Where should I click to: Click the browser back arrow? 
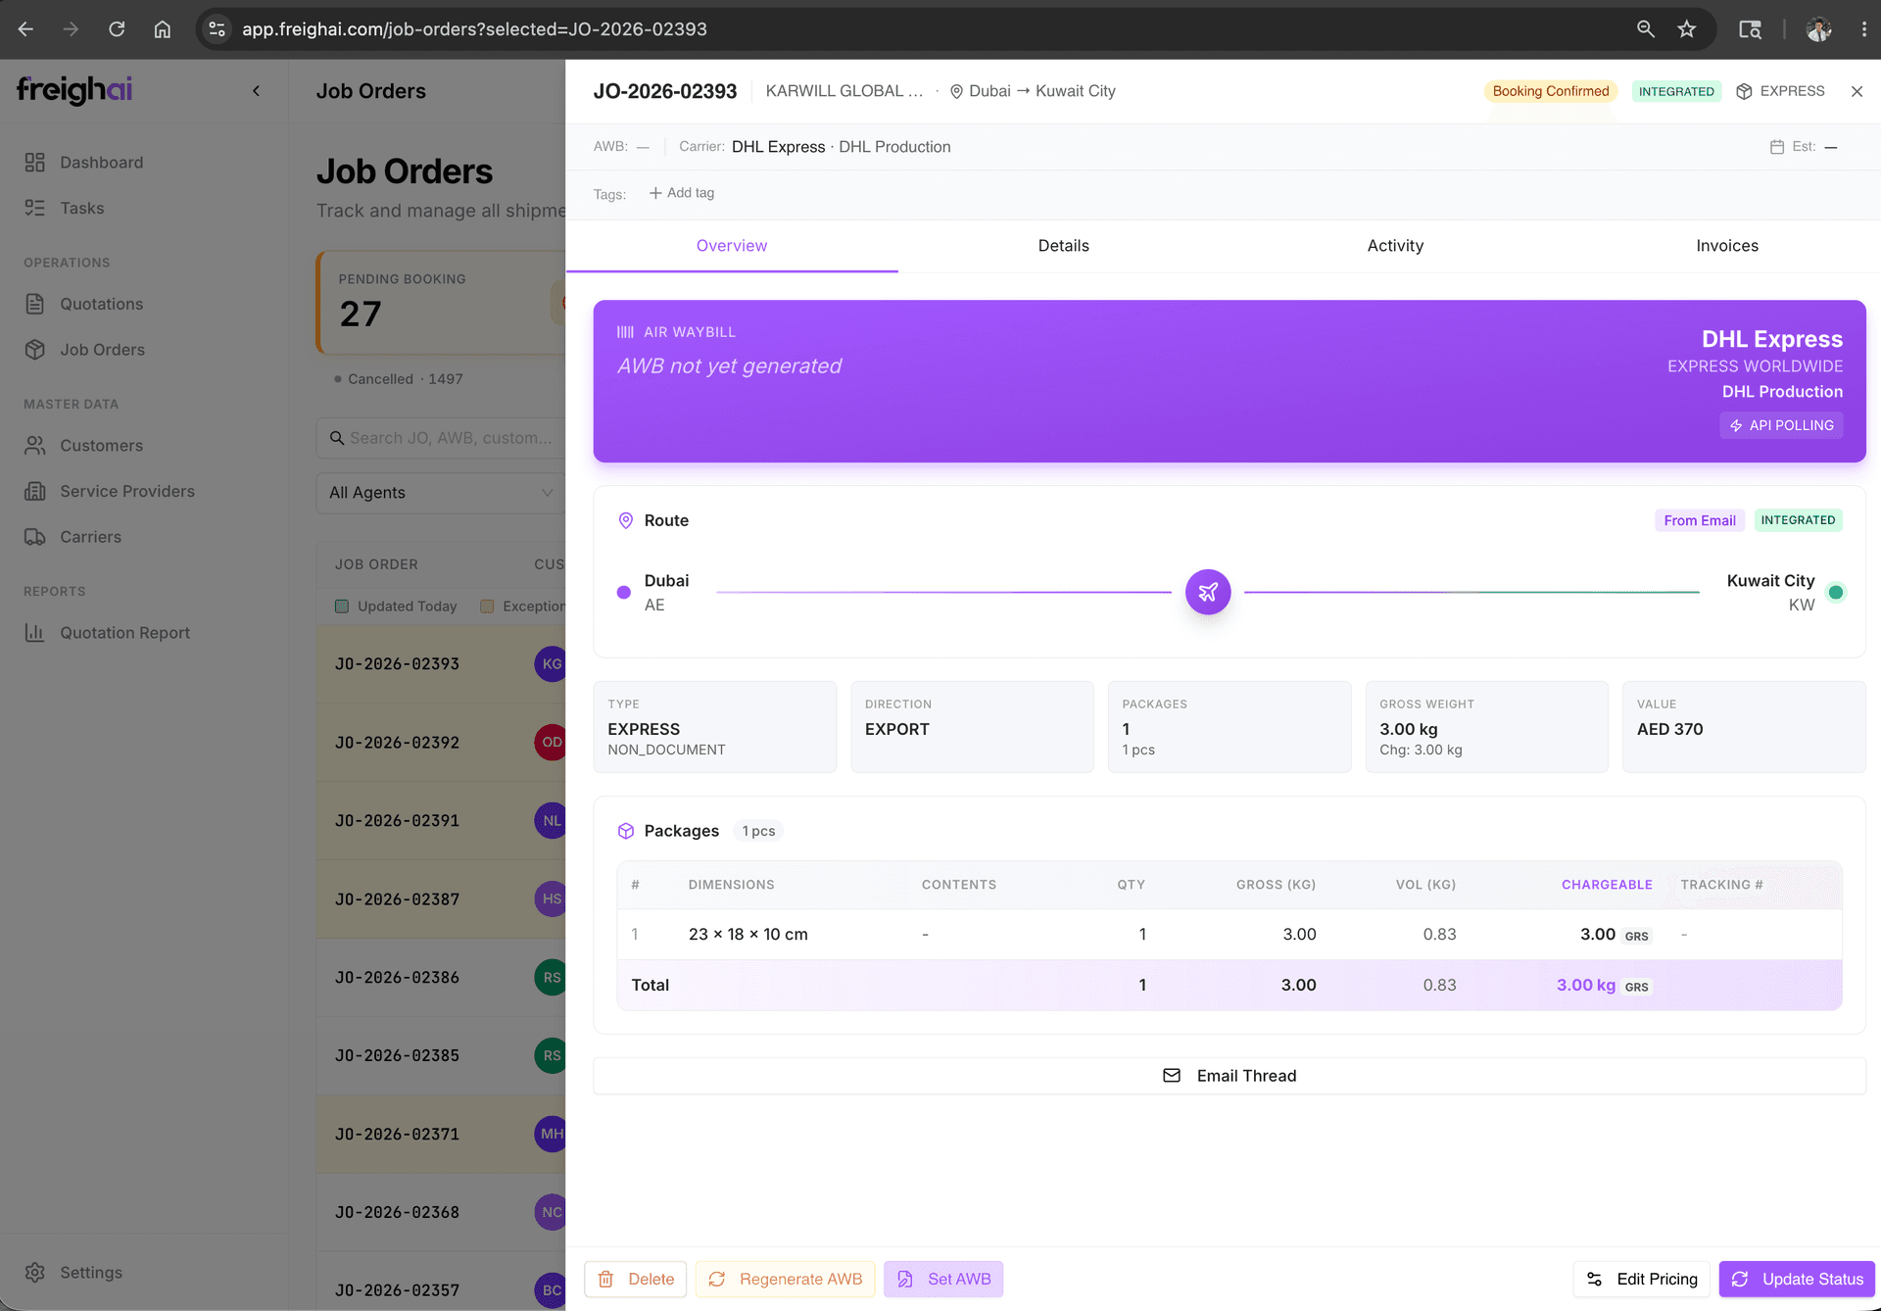(x=25, y=29)
